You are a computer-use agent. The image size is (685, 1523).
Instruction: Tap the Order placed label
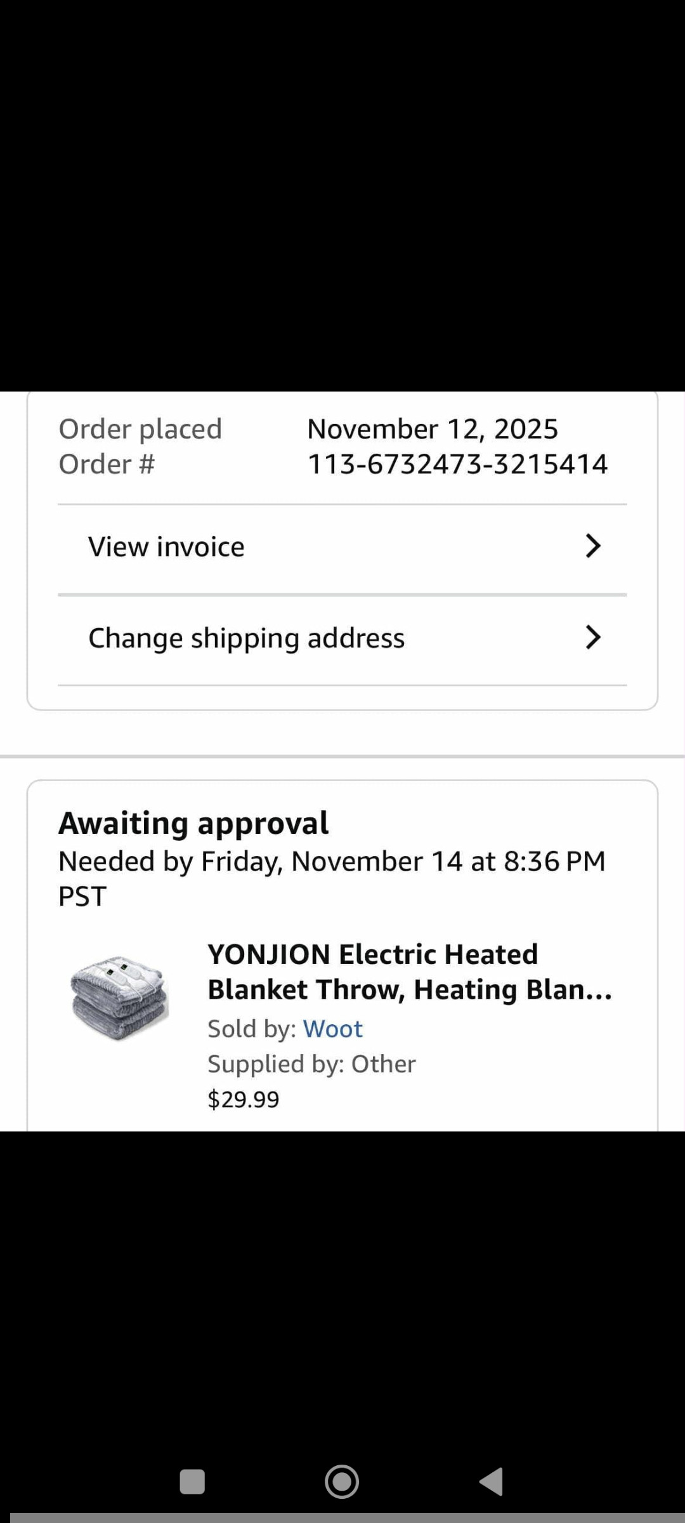(140, 429)
